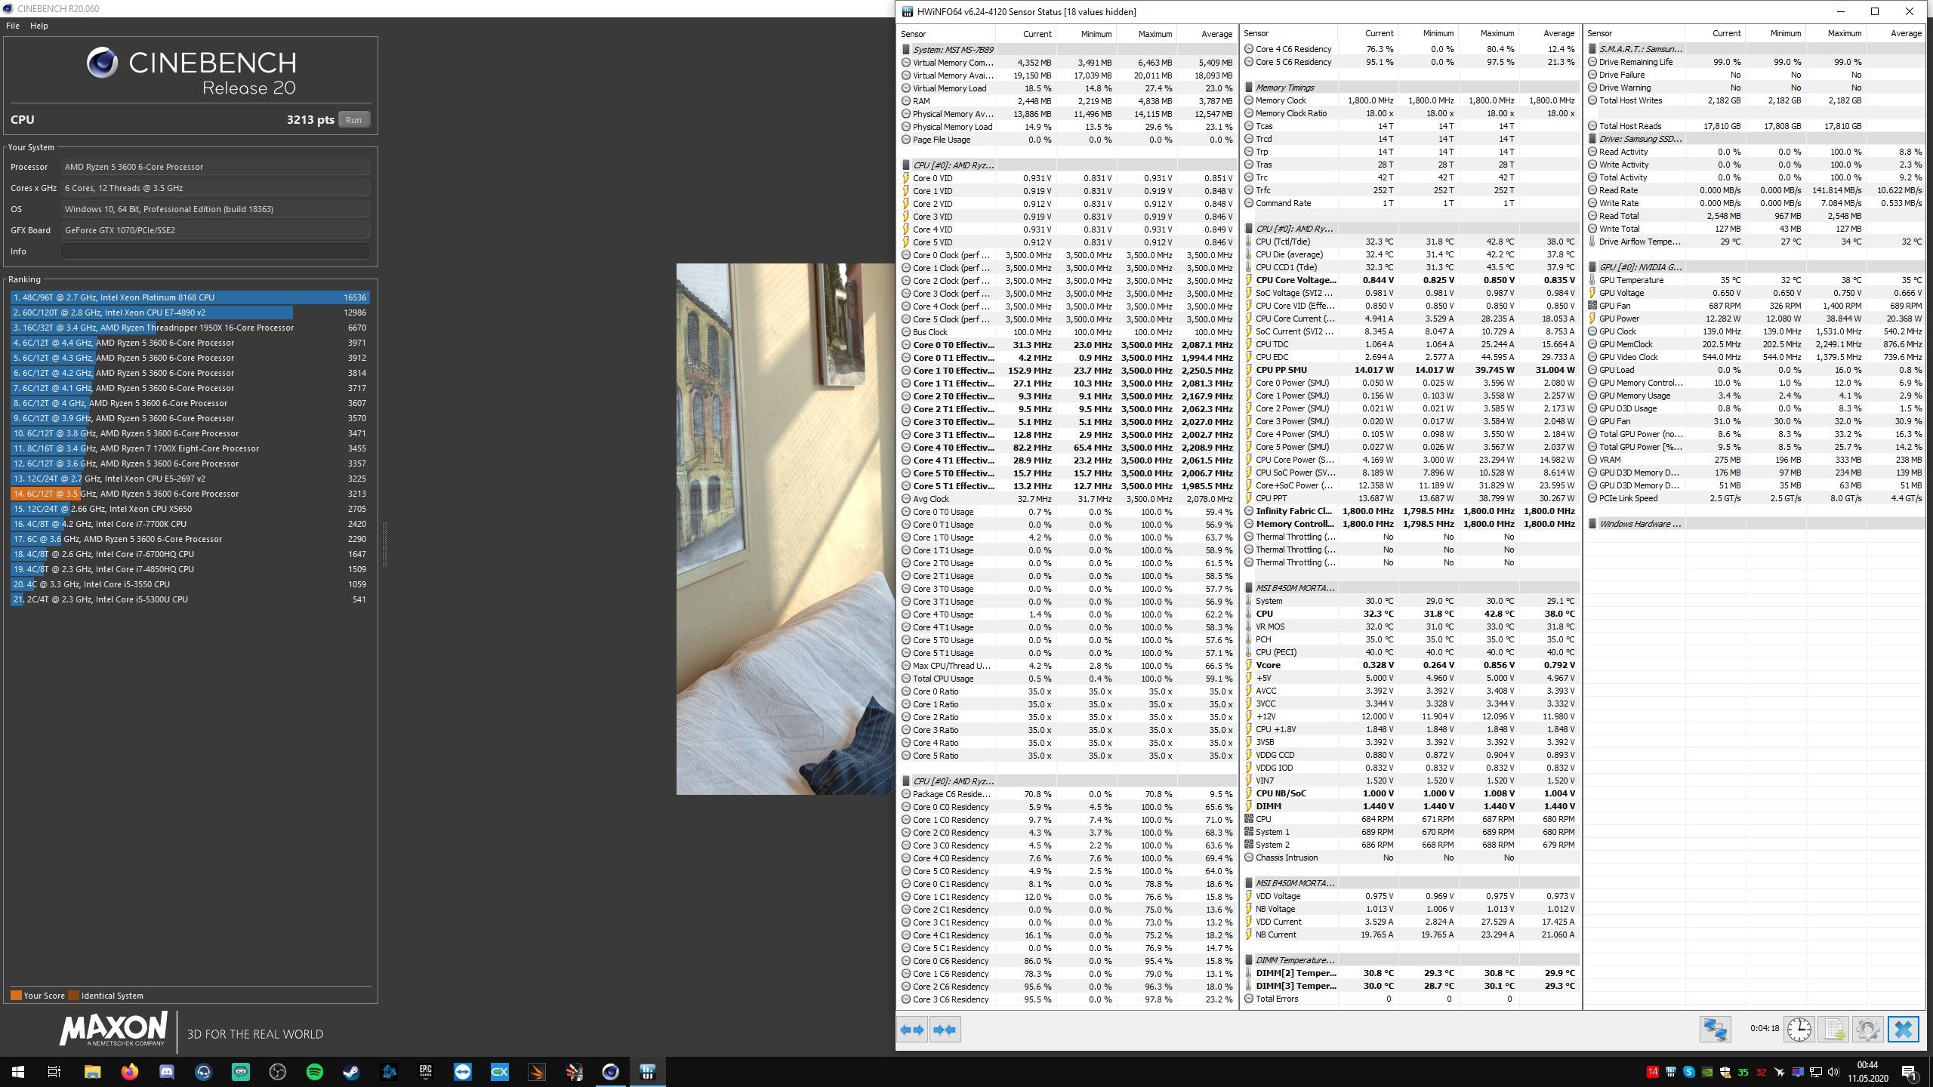Open the Windows Start menu
This screenshot has height=1087, width=1933.
coord(18,1071)
